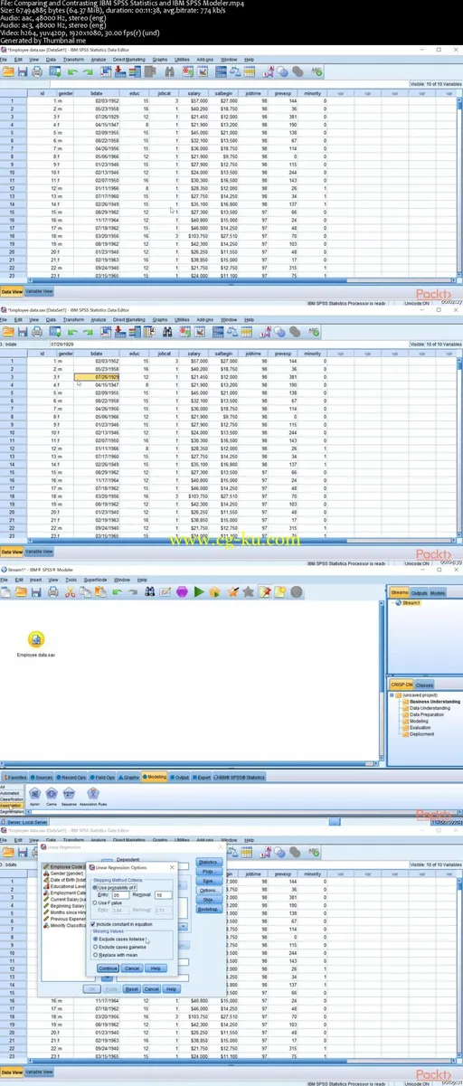463x1086 pixels.
Task: Pick the Apriori node from the palette
Action: pyautogui.click(x=33, y=794)
